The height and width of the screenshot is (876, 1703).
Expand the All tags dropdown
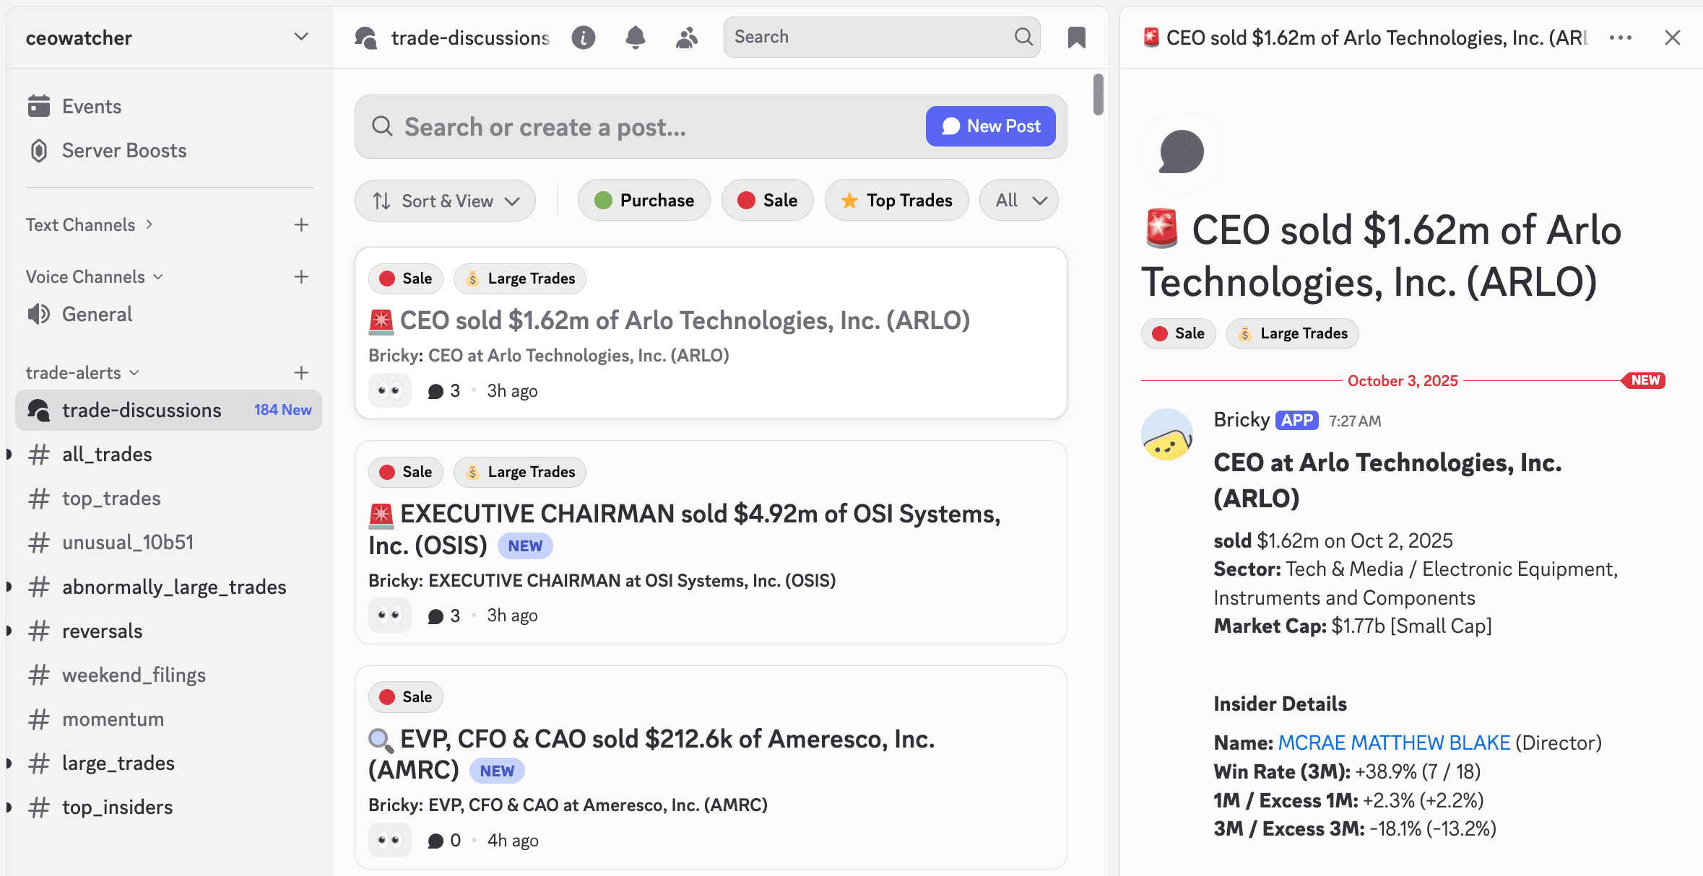(x=1018, y=200)
